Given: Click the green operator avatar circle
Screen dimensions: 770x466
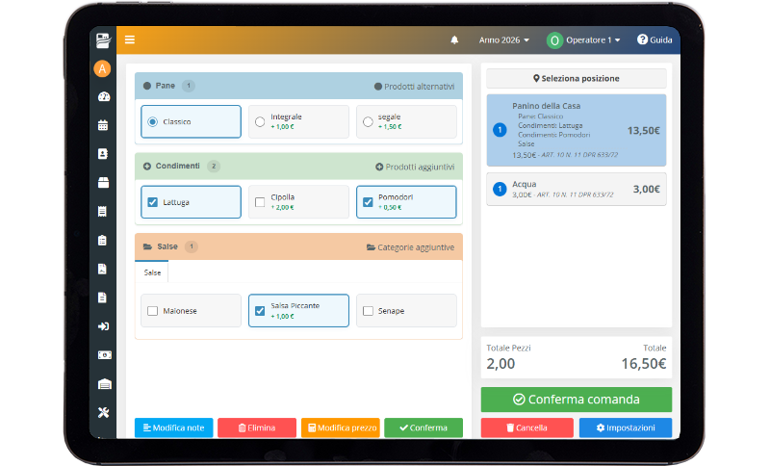Looking at the screenshot, I should [554, 40].
